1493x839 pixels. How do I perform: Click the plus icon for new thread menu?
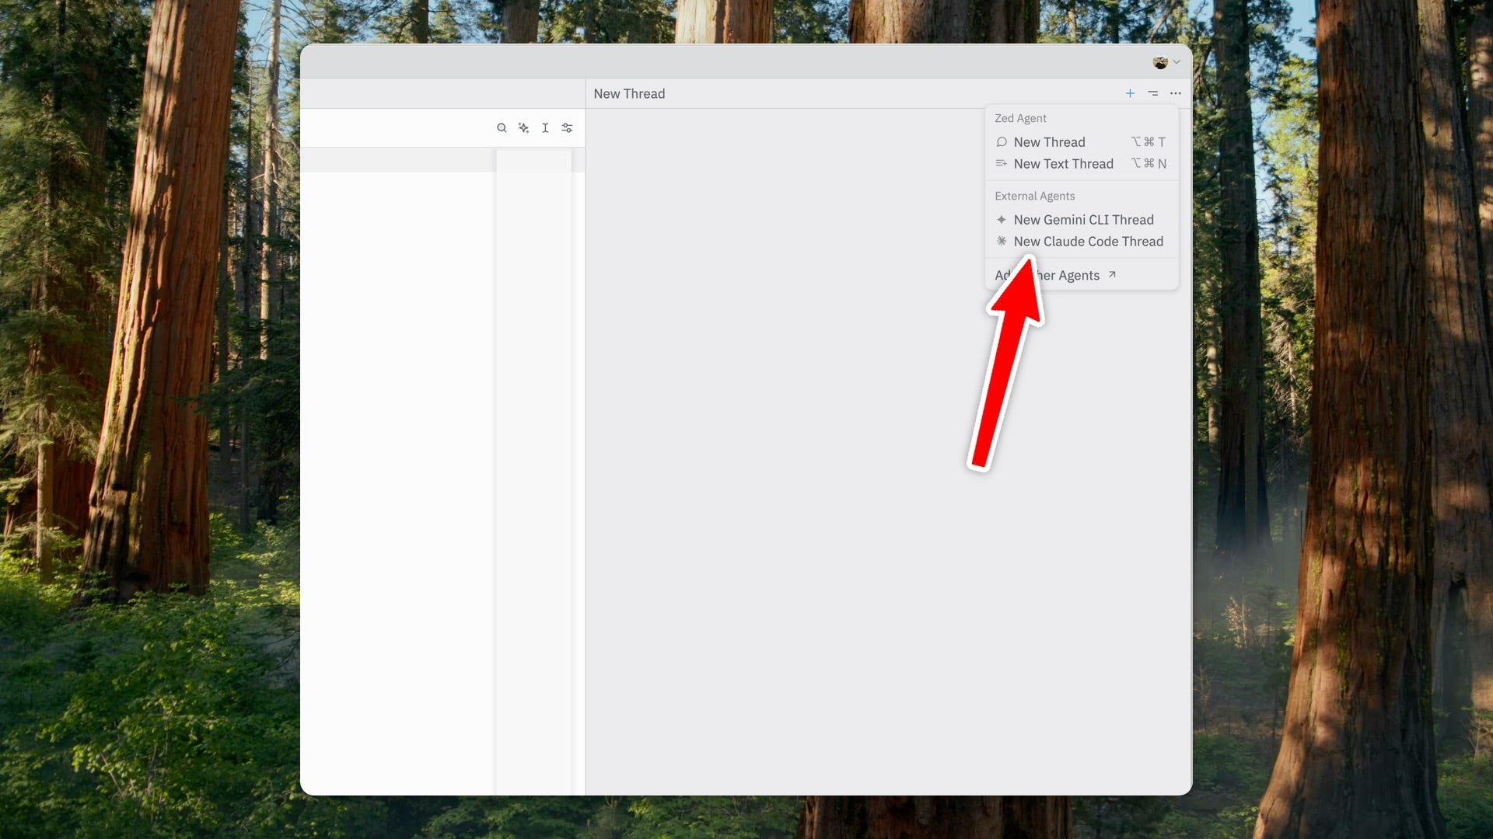[x=1130, y=93]
